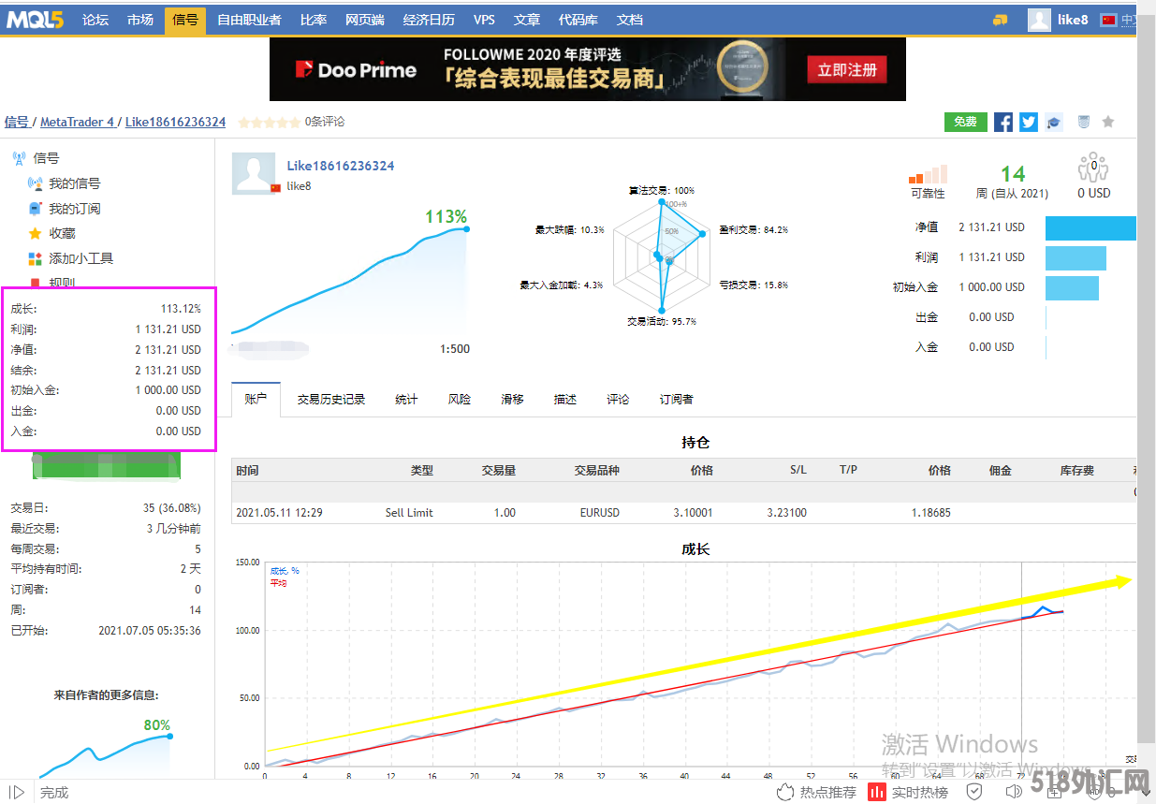Click the shield icon in status bar

pos(974,792)
